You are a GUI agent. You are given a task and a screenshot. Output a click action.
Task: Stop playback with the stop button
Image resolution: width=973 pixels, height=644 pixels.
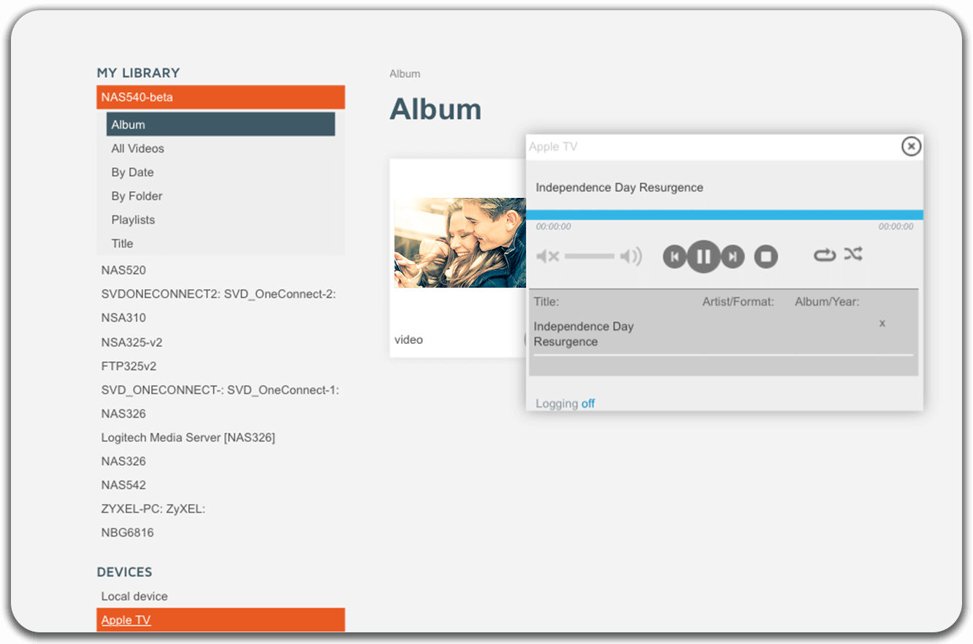[x=766, y=256]
